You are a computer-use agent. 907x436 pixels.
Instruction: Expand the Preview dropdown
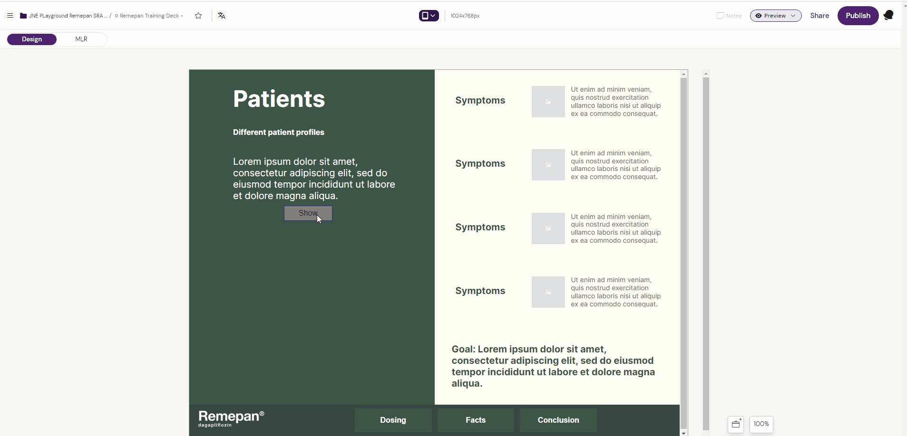(x=775, y=16)
